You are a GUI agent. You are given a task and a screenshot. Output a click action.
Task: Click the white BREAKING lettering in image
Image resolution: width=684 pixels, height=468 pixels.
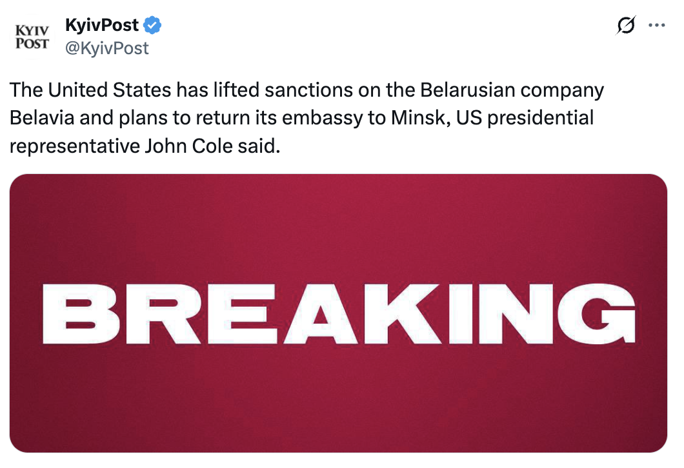tap(339, 314)
